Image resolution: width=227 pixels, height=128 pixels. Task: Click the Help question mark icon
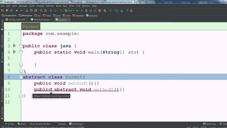click(127, 11)
